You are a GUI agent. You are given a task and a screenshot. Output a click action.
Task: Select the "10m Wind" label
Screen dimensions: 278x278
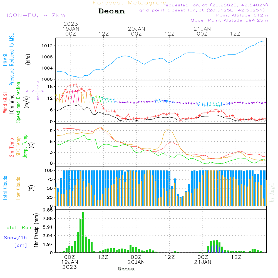[11, 104]
